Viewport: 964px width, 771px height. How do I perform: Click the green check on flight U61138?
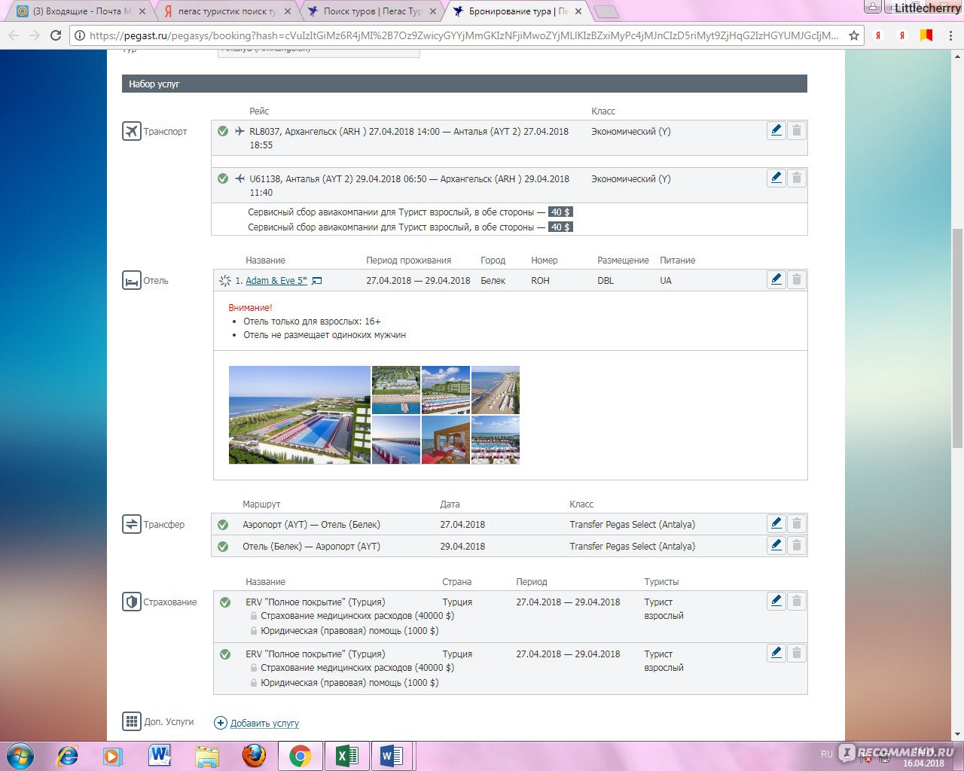(x=223, y=178)
